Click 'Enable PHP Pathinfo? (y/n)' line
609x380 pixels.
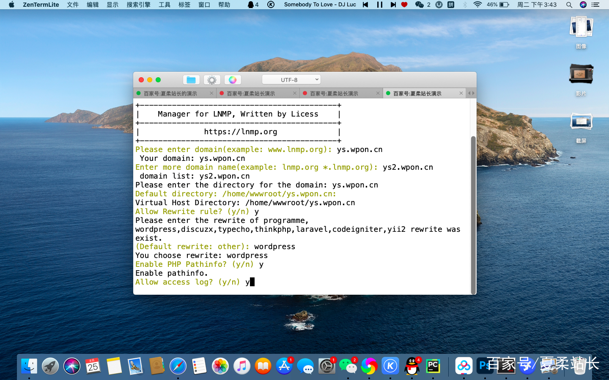[195, 264]
